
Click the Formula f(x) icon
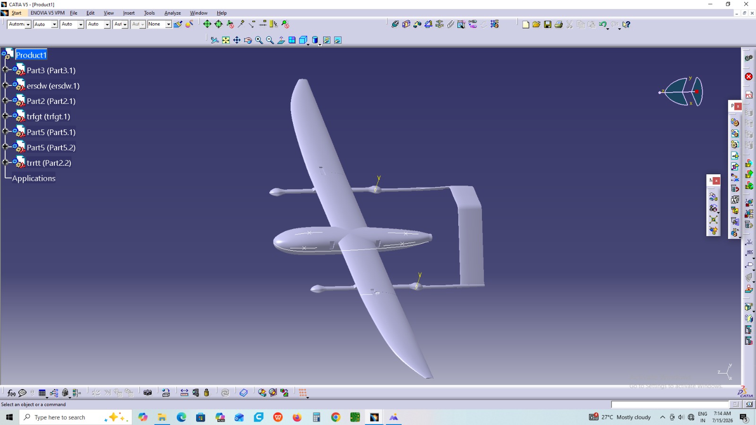tap(11, 393)
